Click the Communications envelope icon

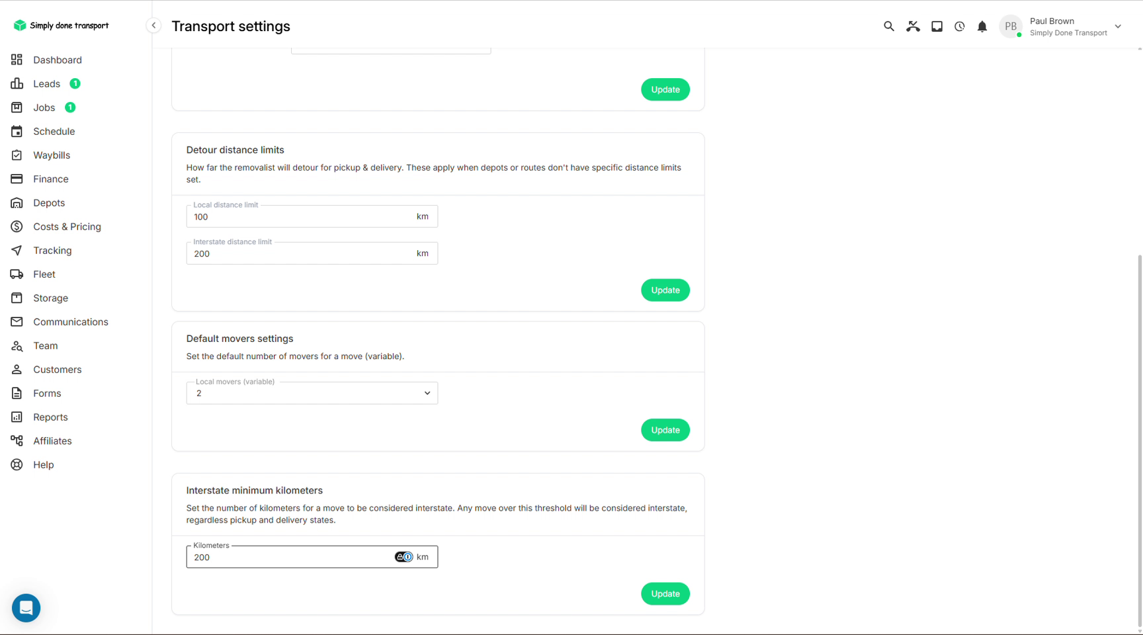[x=17, y=321]
